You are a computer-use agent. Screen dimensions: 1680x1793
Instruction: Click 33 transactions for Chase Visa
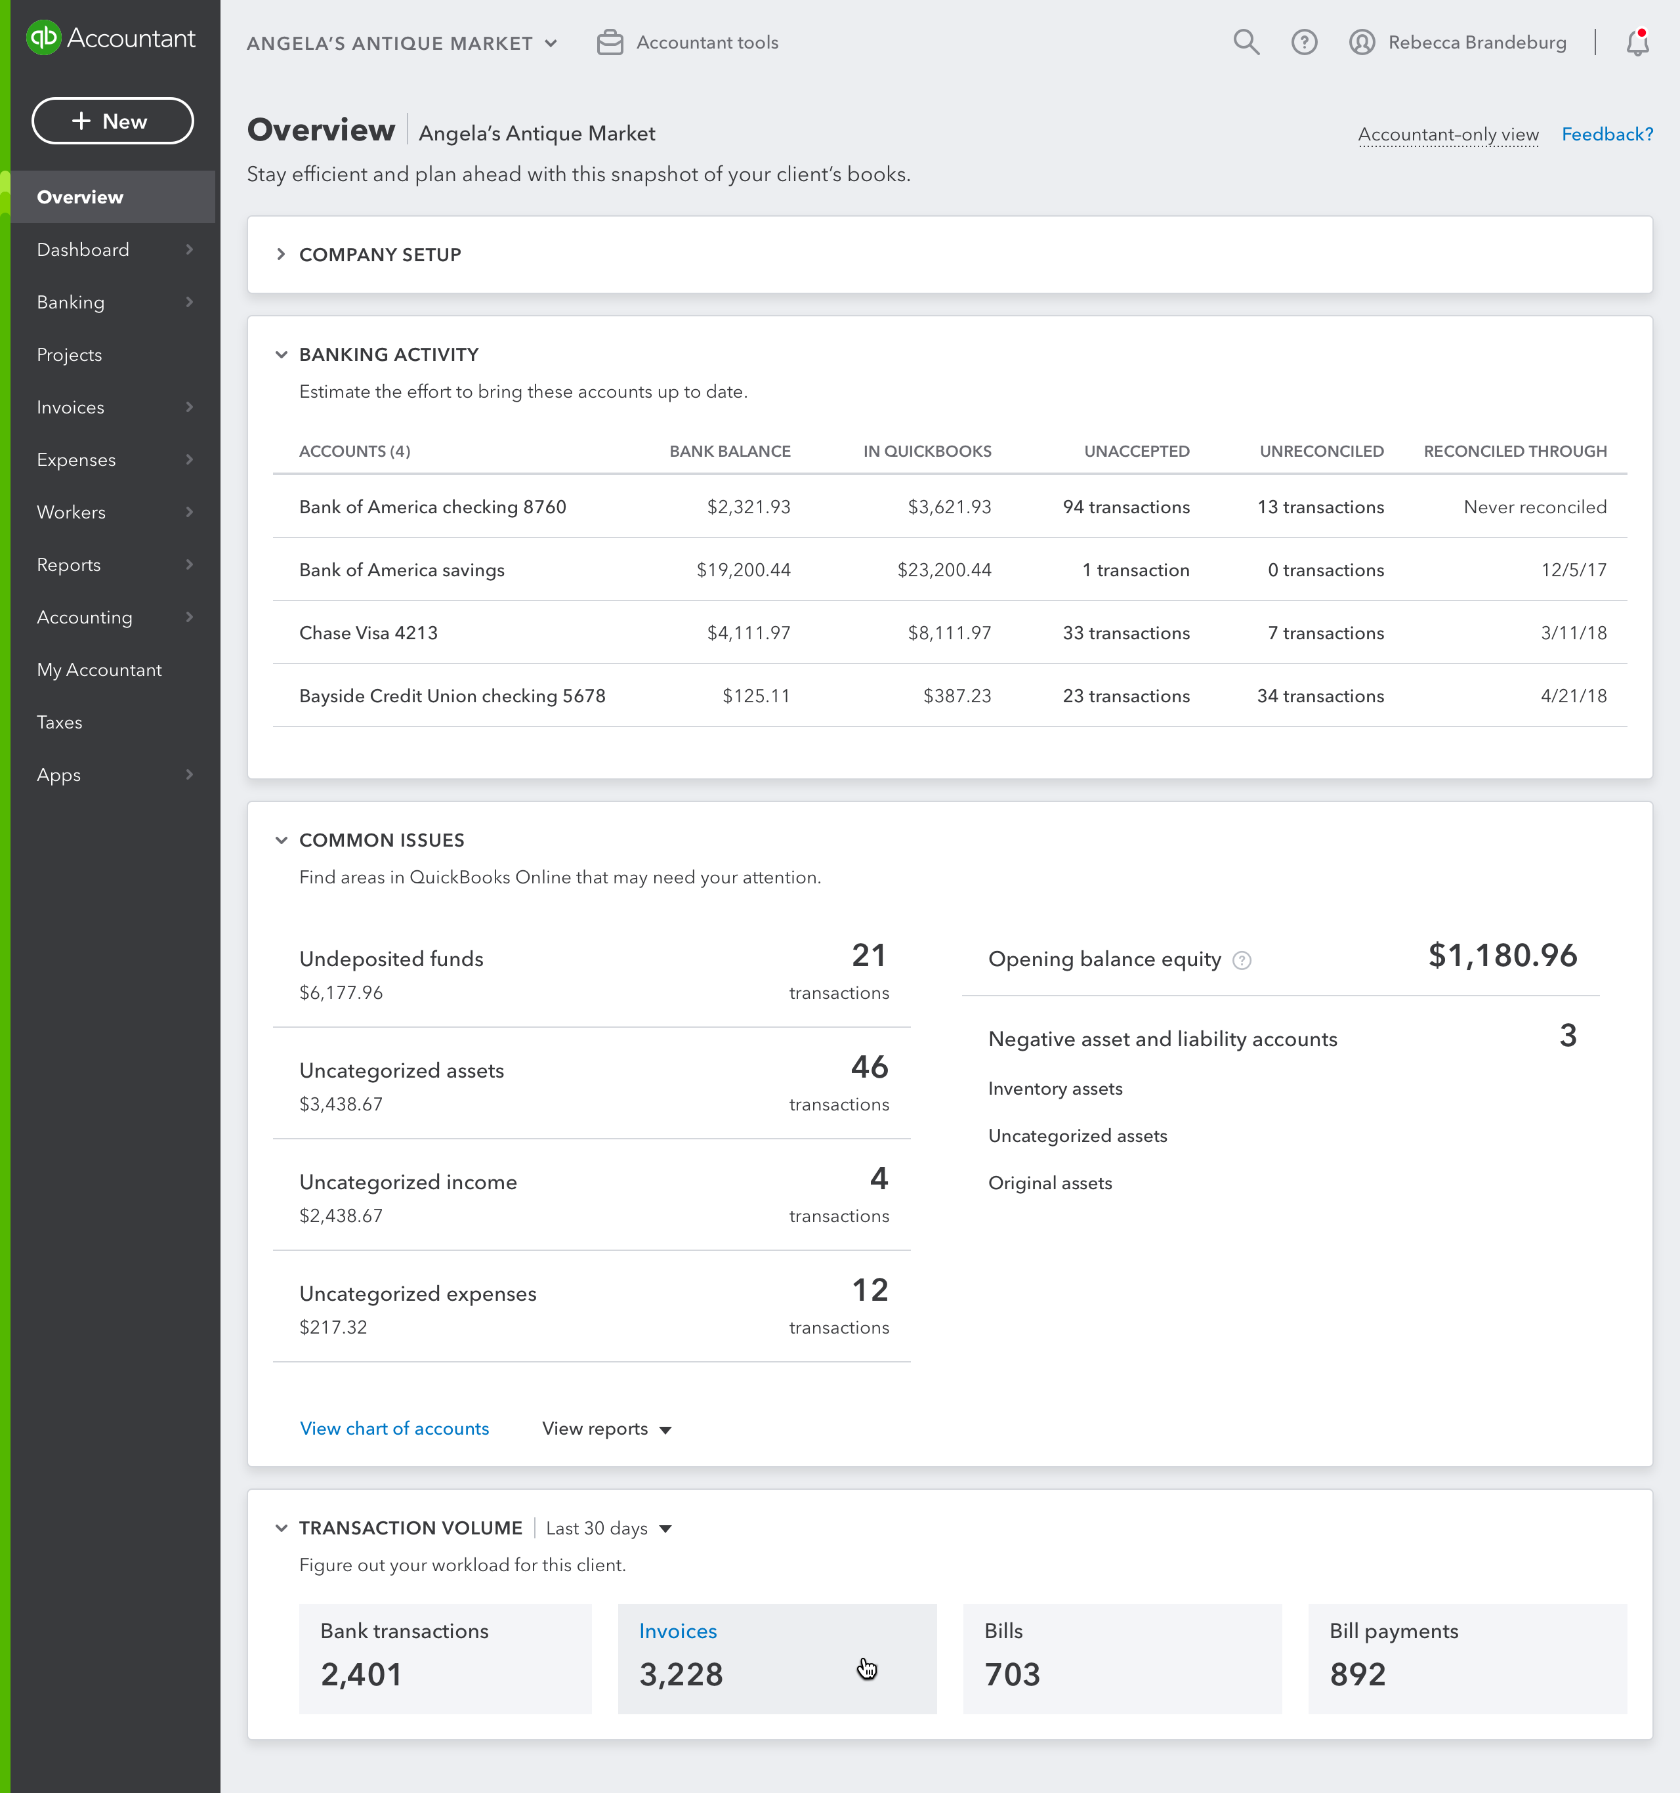pos(1125,633)
